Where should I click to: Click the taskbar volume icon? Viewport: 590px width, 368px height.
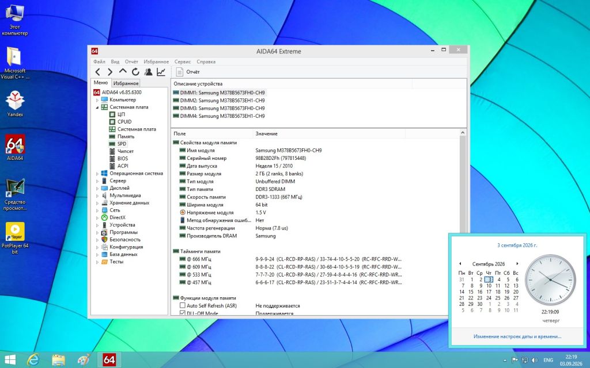point(535,360)
